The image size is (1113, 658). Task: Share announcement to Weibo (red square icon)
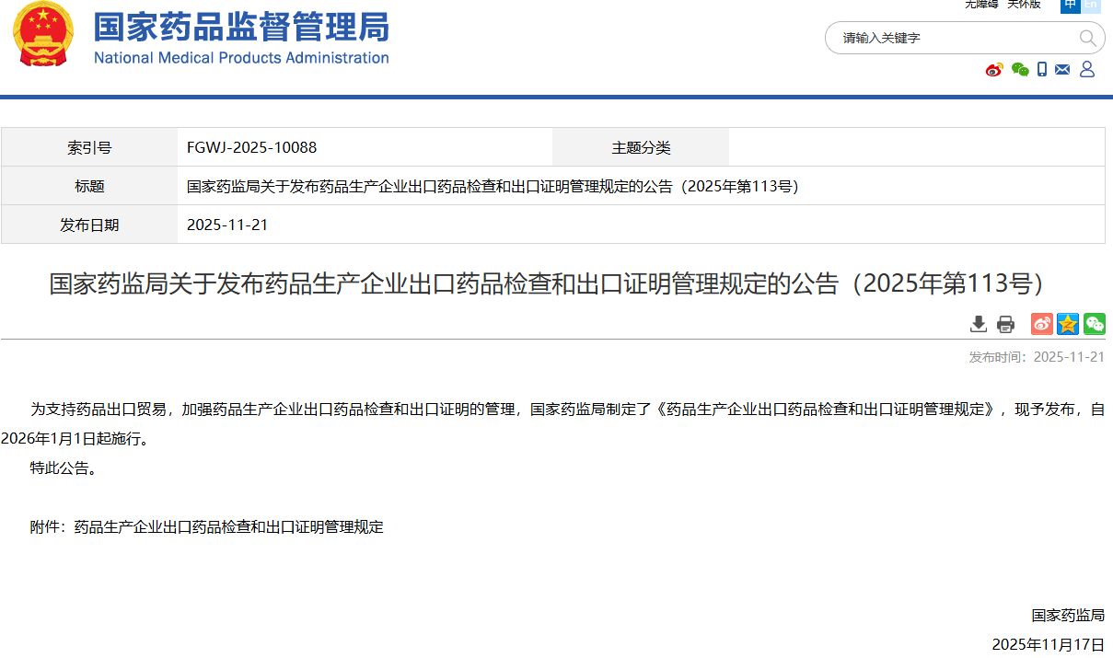pos(1041,324)
